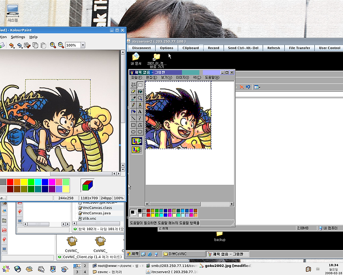Click the 시작 Start button in remote desktop
Image resolution: width=343 pixels, height=275 pixels.
[x=133, y=254]
